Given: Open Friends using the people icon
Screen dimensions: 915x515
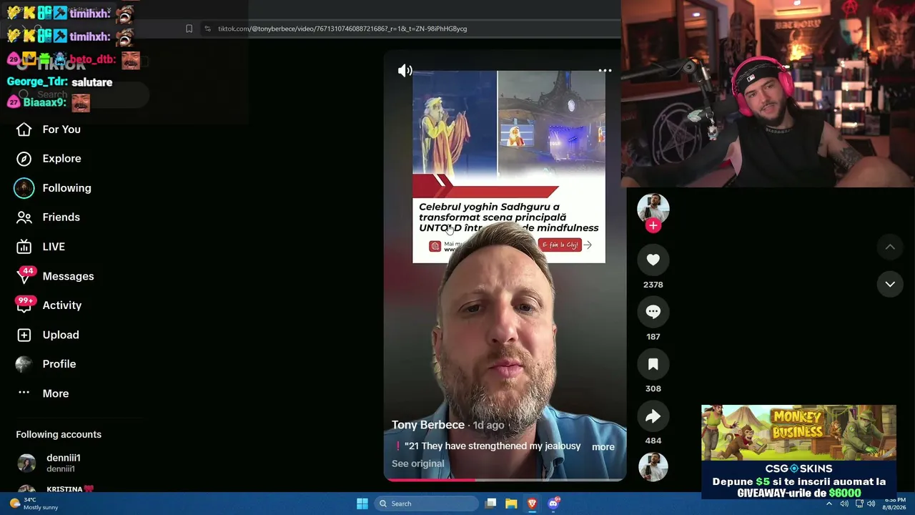Looking at the screenshot, I should coord(24,217).
